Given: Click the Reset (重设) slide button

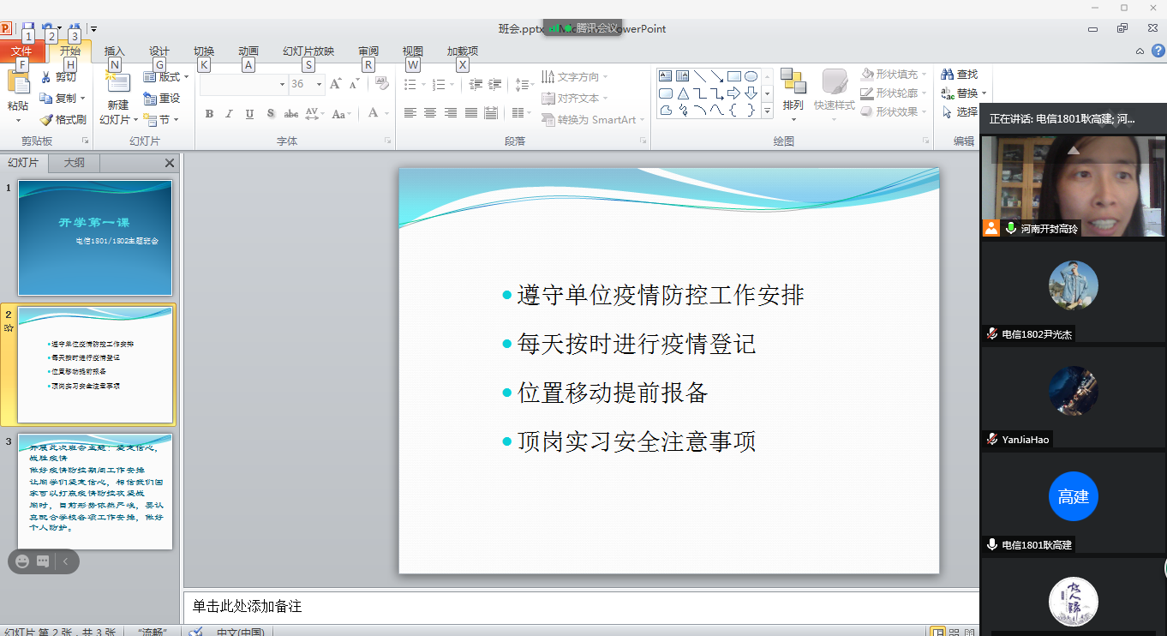Looking at the screenshot, I should click(x=162, y=99).
